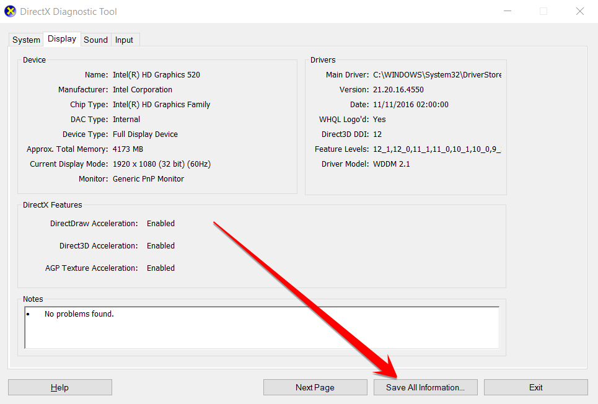The height and width of the screenshot is (404, 598).
Task: Click the Direct3D DDI value '12'
Action: (377, 134)
